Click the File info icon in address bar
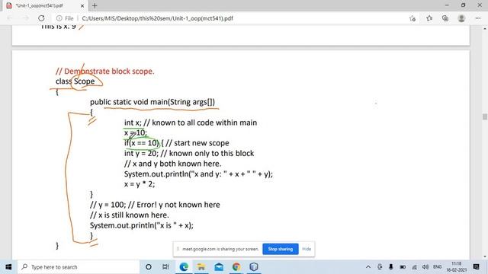This screenshot has height=274, width=488. 59,18
